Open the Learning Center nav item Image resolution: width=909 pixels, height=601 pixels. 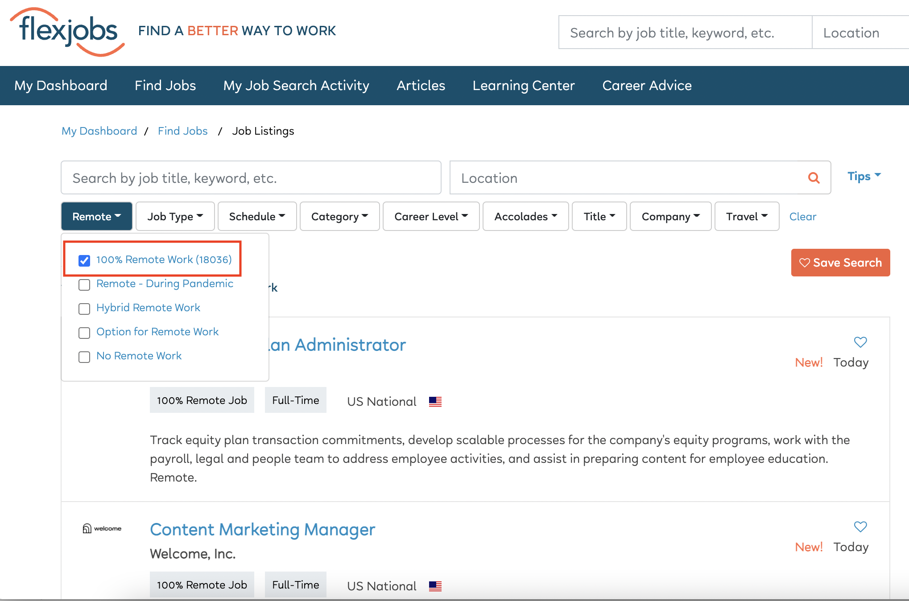(523, 86)
